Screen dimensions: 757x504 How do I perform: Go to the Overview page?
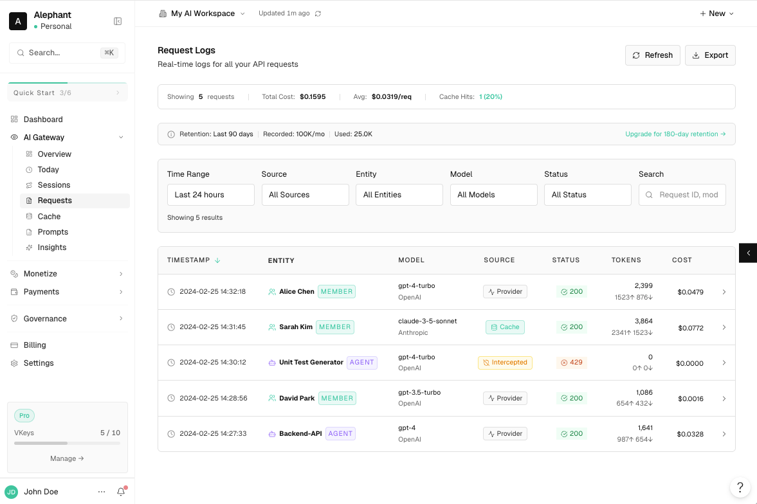pos(75,154)
